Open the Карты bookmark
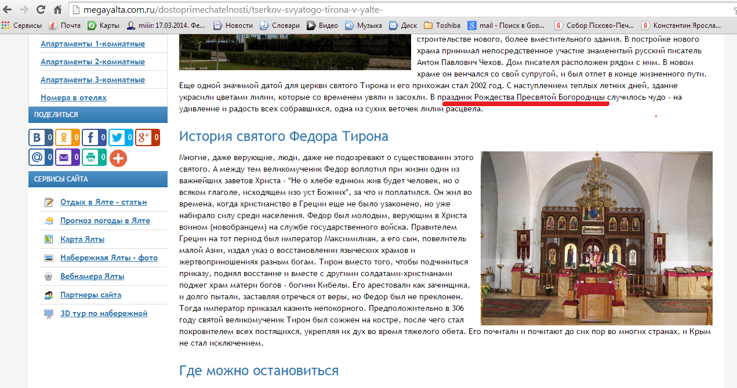Viewport: 737px width, 388px height. coord(104,26)
